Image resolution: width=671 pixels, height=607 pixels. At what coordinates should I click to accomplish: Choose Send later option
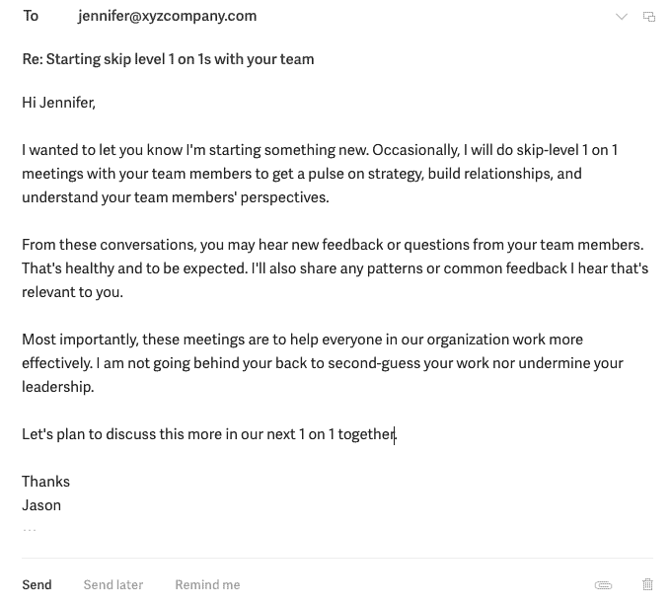pos(113,584)
